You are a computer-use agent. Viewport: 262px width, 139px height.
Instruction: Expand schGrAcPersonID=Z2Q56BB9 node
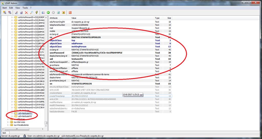tap(12, 26)
